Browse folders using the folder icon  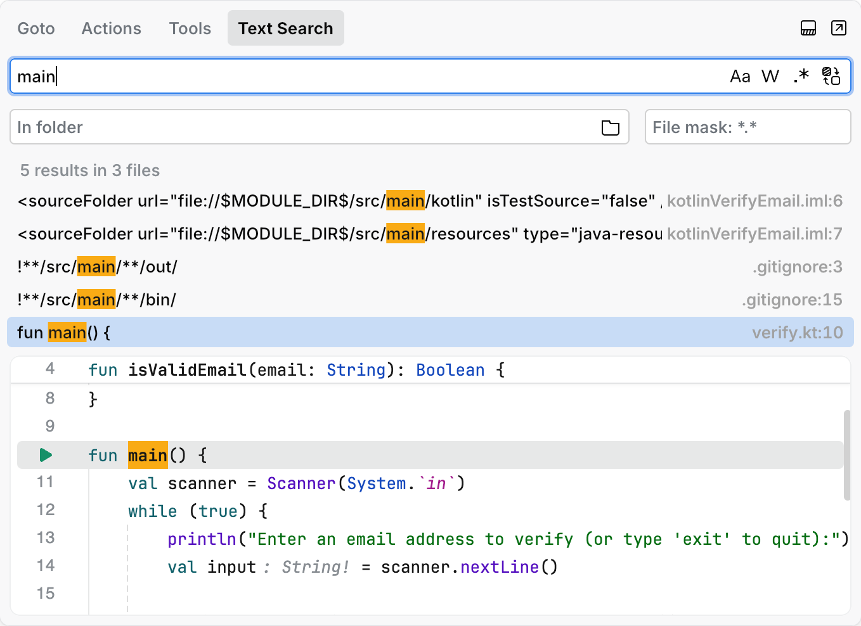610,127
